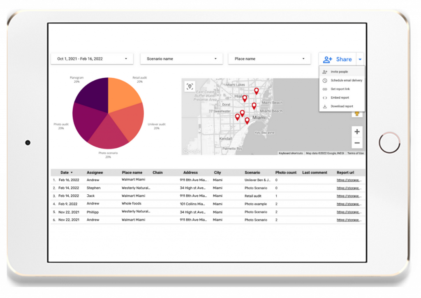Zoom in with the map plus icon
421x298 pixels.
[357, 131]
